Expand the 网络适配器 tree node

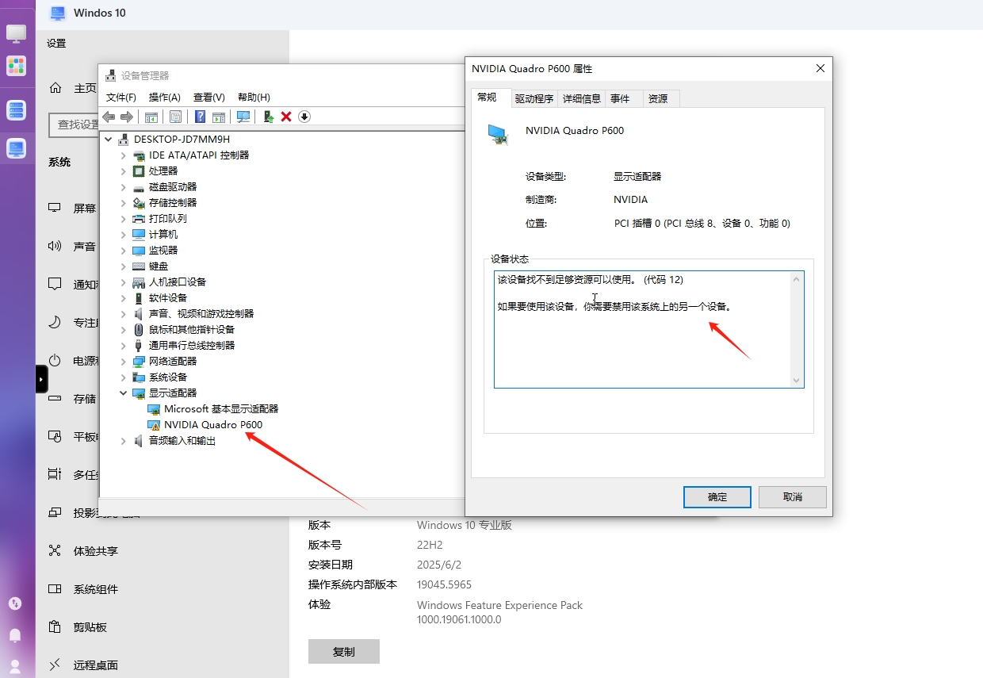pos(123,361)
